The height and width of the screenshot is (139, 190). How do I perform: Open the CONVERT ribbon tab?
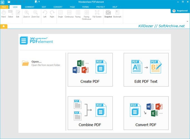coord(58,7)
